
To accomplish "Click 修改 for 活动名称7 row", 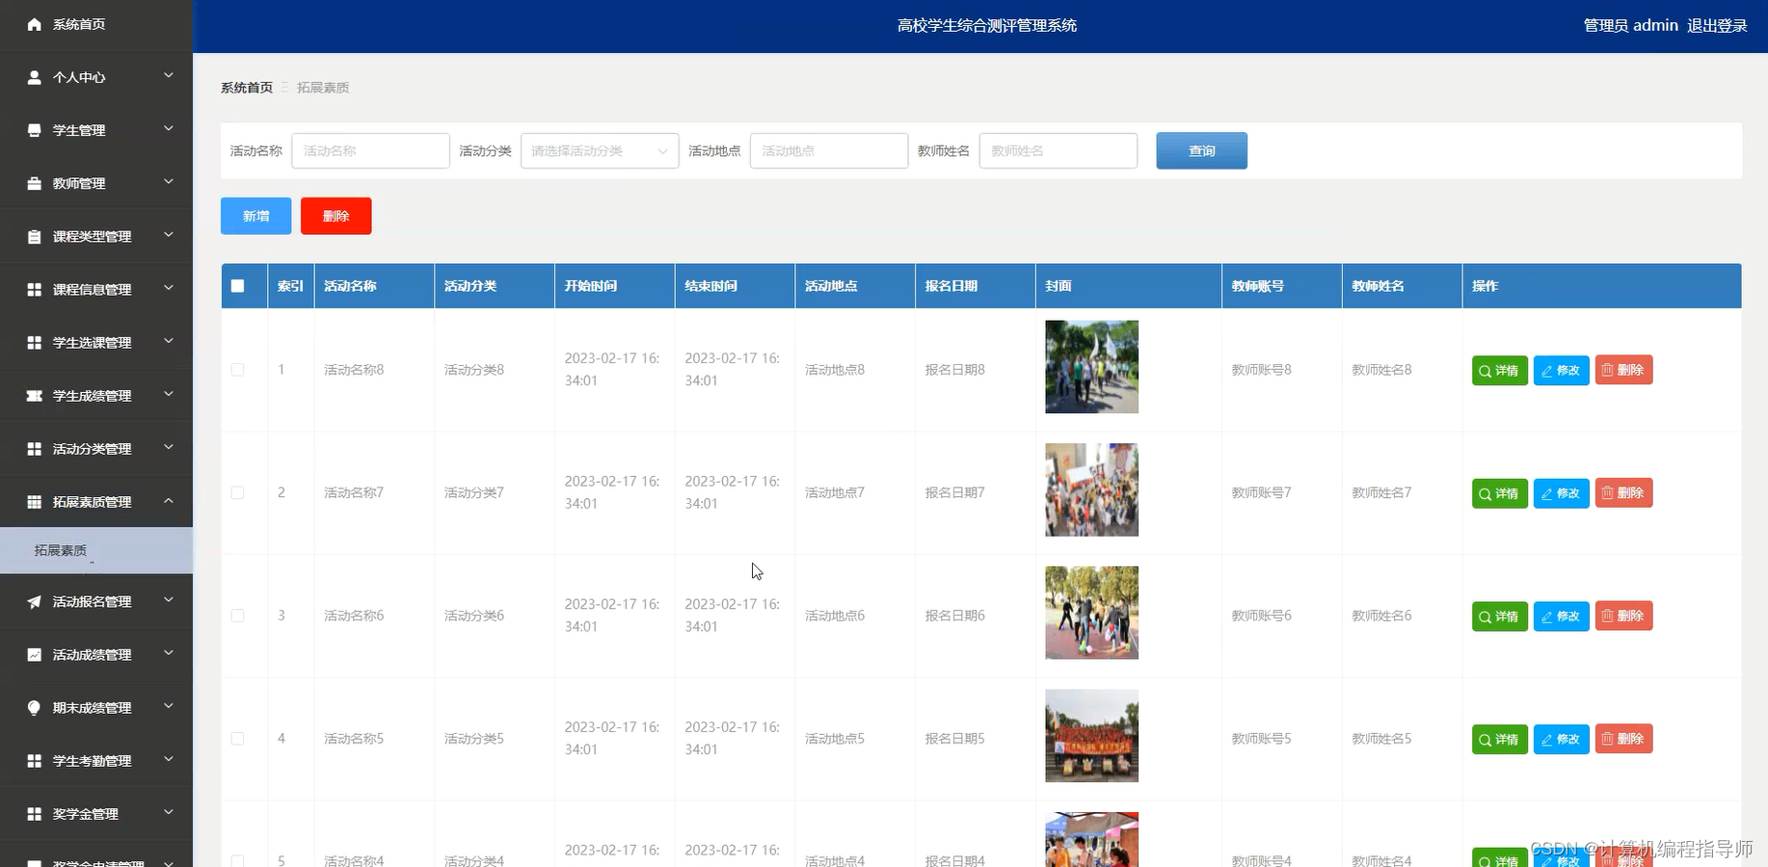I will click(x=1561, y=493).
